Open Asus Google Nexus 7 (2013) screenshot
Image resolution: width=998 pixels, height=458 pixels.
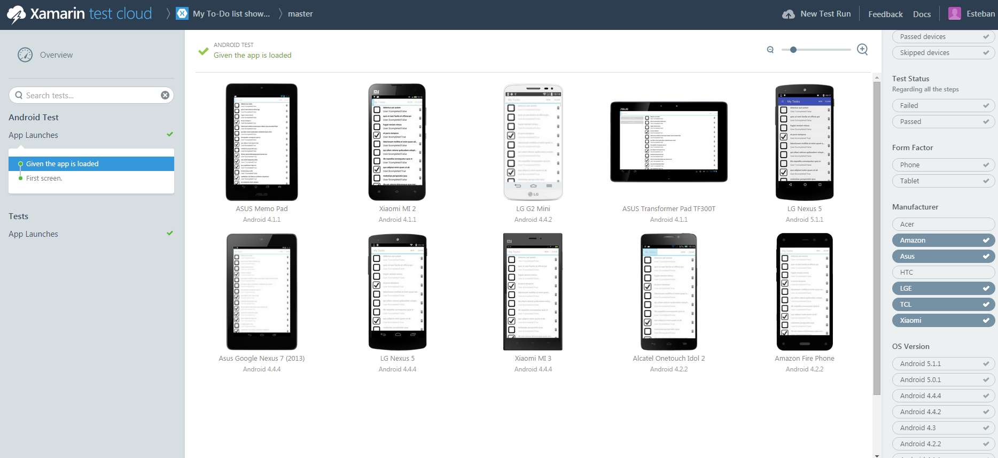click(x=262, y=292)
